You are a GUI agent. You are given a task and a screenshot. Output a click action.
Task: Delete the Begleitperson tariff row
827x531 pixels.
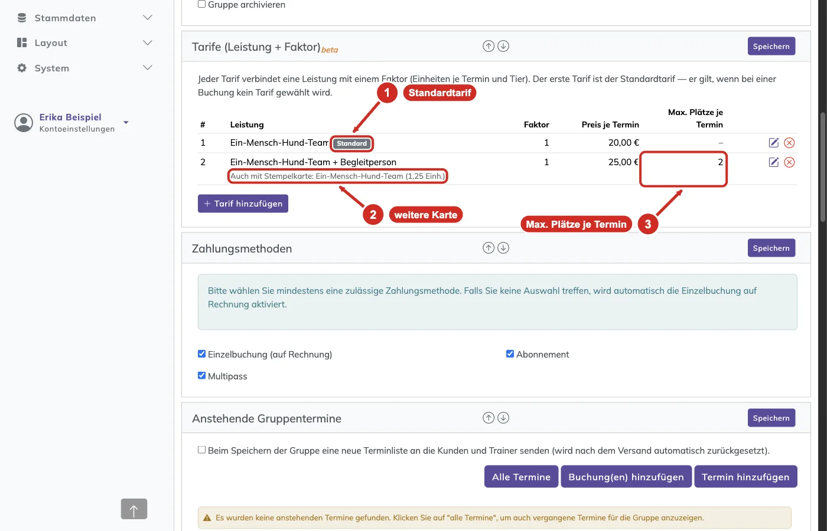(789, 162)
